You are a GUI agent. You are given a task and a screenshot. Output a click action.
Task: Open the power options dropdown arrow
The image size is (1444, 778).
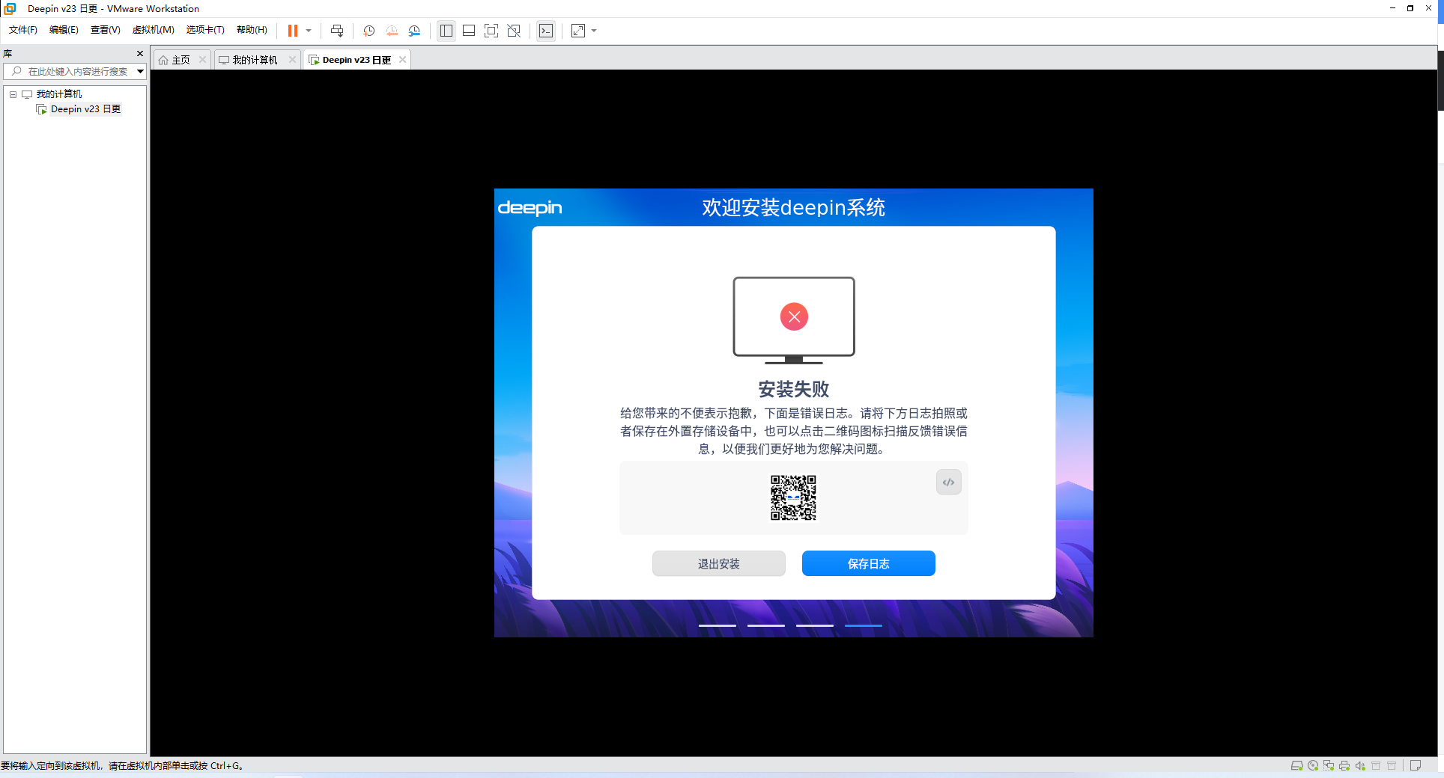coord(309,31)
